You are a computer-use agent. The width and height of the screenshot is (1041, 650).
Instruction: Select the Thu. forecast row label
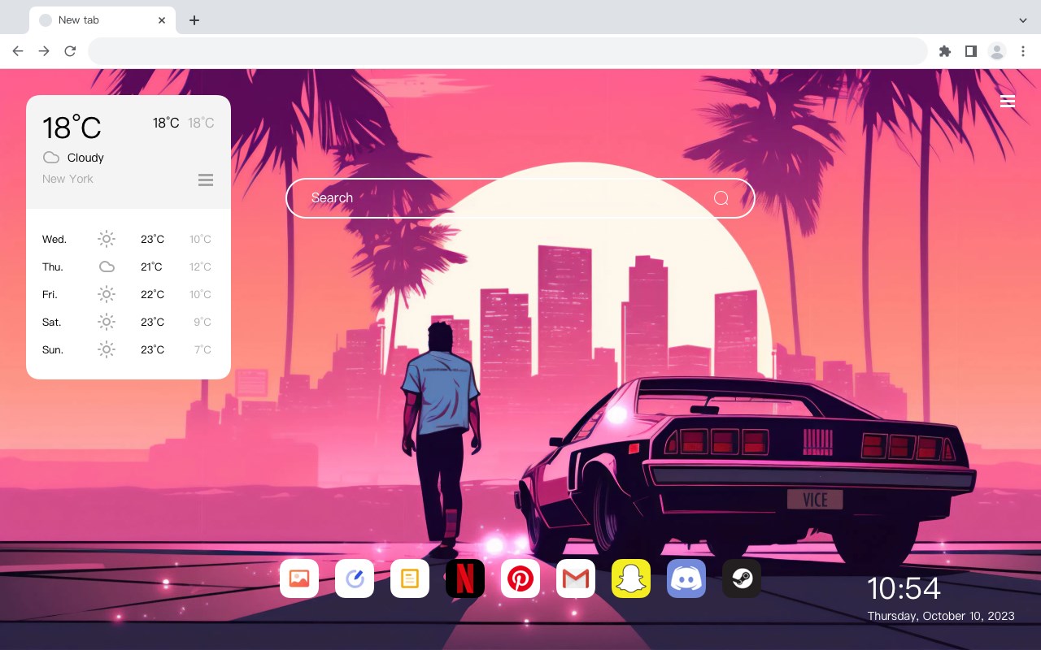[x=53, y=266]
